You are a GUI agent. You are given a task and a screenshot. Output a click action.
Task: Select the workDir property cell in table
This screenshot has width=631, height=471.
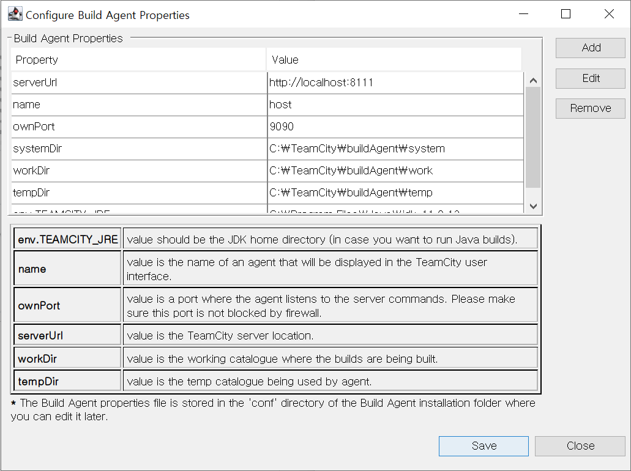coord(140,171)
